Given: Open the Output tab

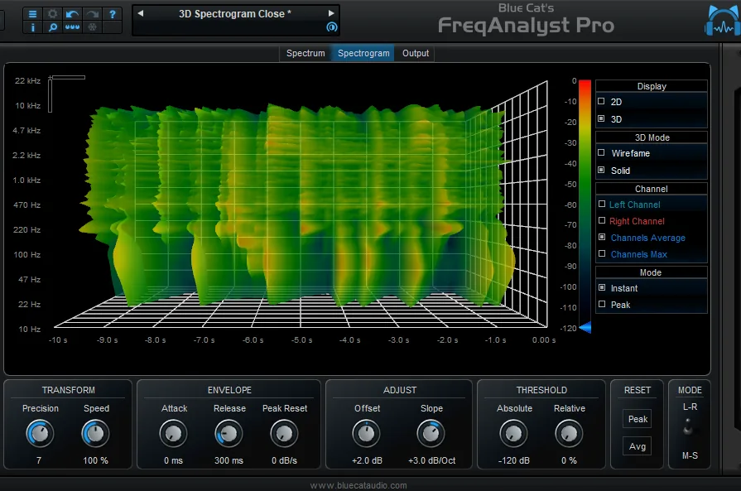Looking at the screenshot, I should [x=416, y=53].
